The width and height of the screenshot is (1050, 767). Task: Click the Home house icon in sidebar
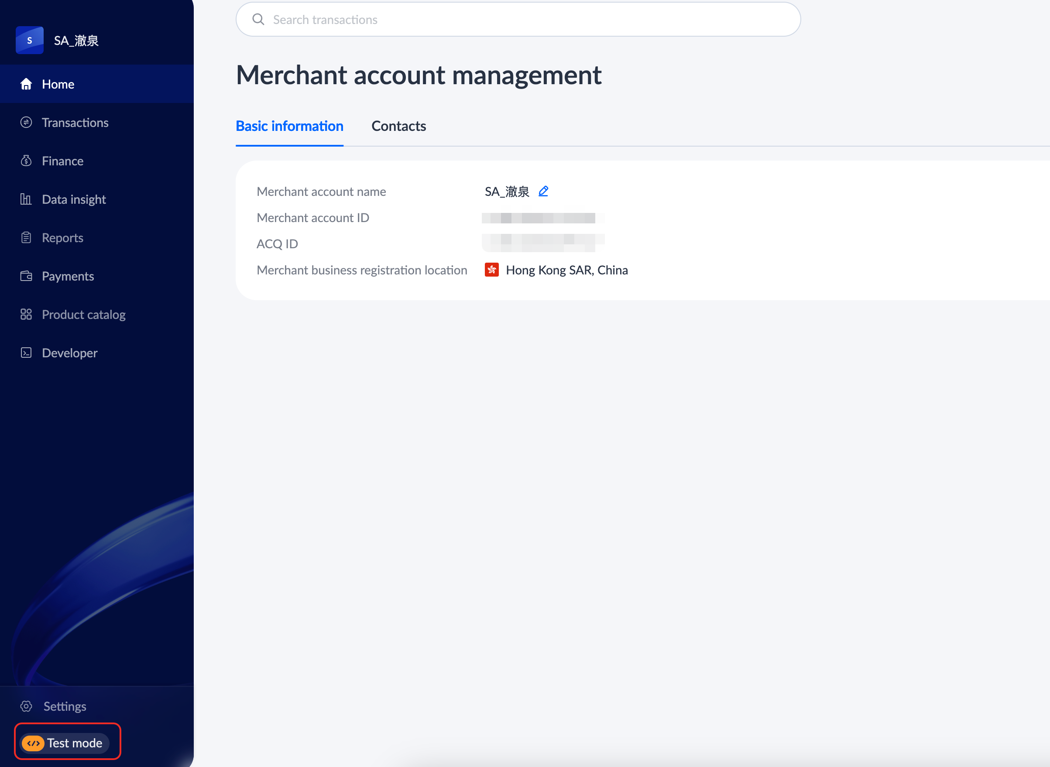(26, 84)
